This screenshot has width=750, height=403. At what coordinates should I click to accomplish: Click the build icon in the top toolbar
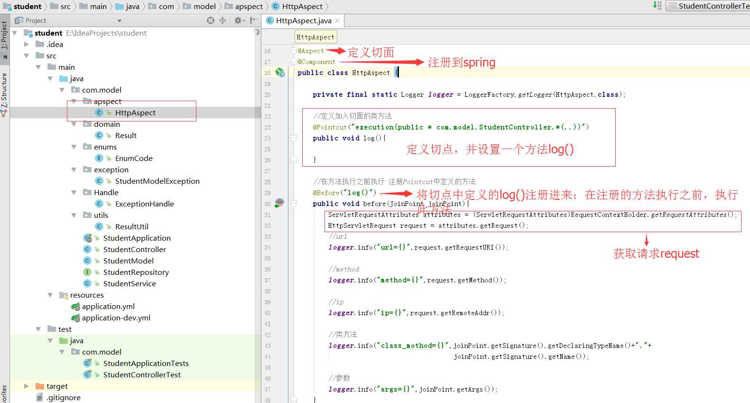coord(657,6)
